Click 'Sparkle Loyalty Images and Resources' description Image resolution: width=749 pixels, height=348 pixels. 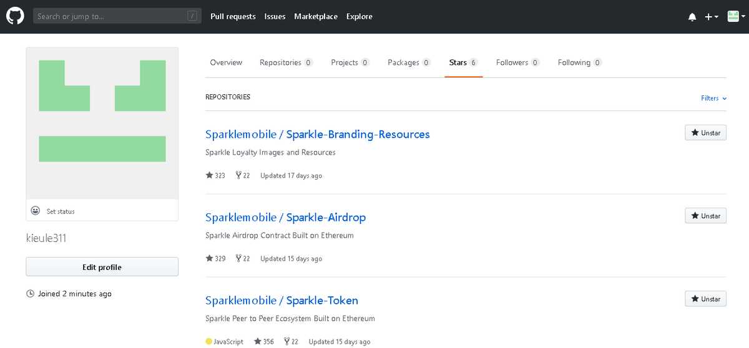(x=270, y=152)
